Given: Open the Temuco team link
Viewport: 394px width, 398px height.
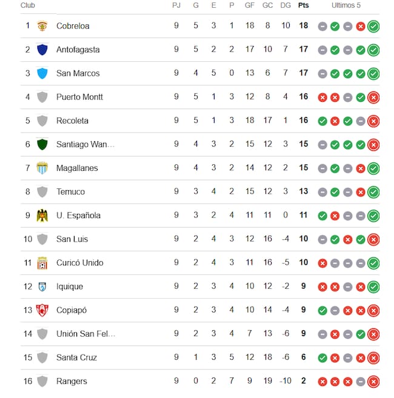Looking at the screenshot, I should 70,191.
